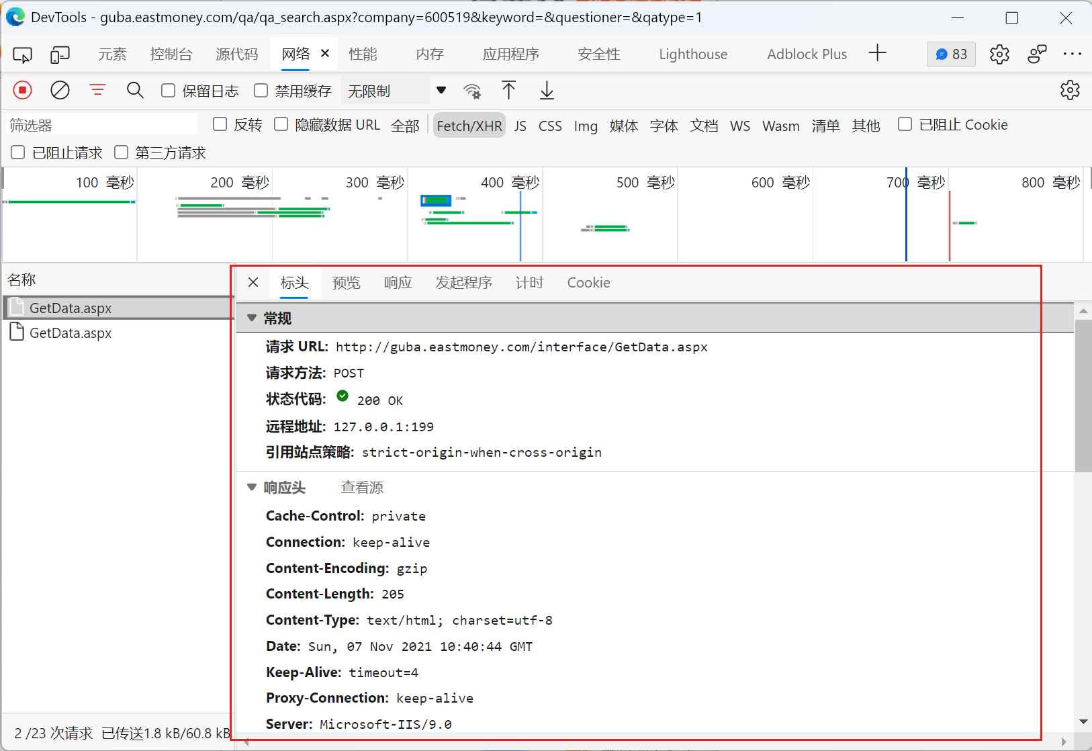Toggle device emulation mode icon

click(60, 54)
